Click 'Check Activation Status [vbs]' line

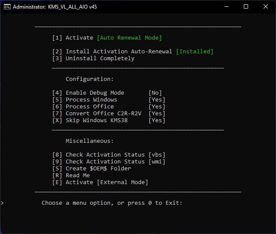coord(109,154)
